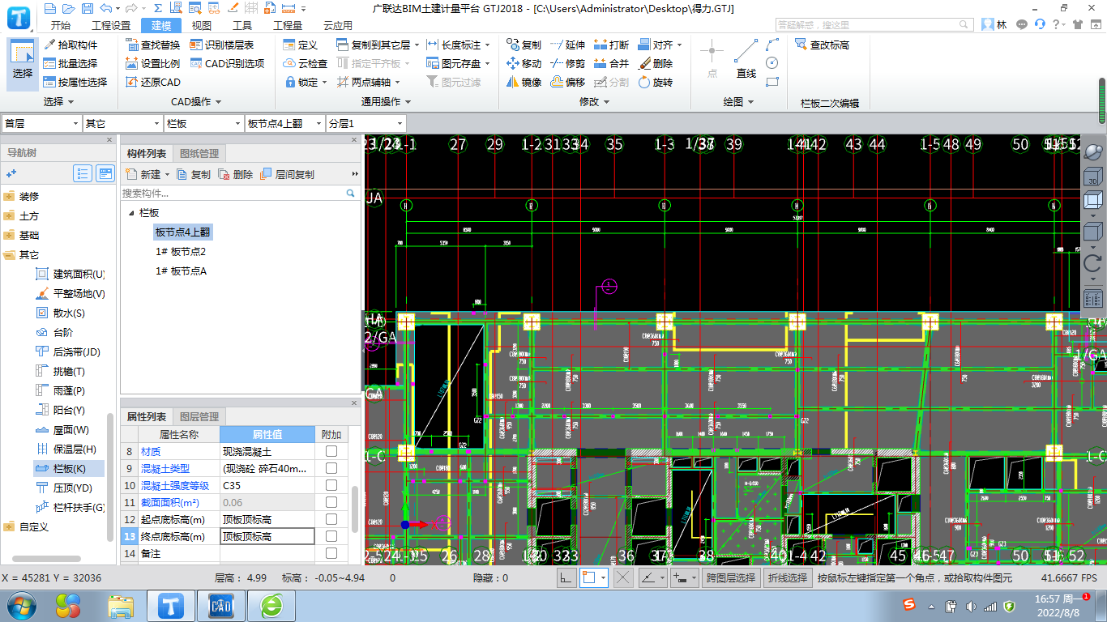
Task: Click 层间复制 button
Action: pyautogui.click(x=288, y=174)
